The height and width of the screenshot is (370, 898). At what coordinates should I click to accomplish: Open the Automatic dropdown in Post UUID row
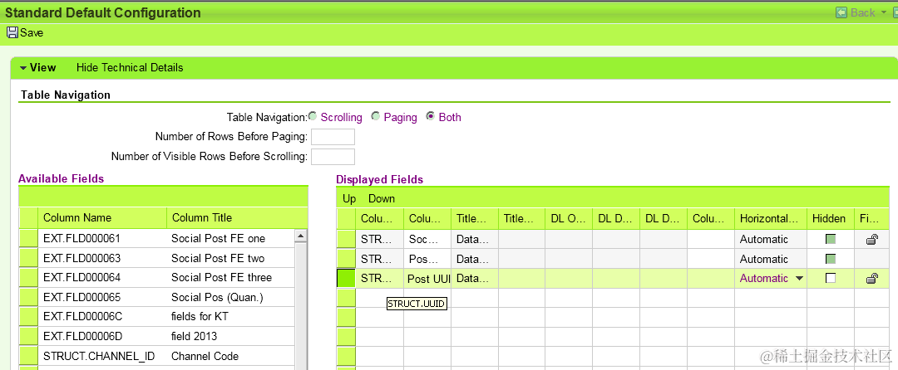(800, 279)
